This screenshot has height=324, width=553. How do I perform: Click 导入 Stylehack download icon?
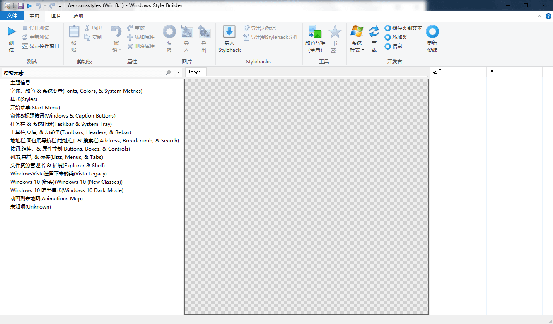coord(229,31)
